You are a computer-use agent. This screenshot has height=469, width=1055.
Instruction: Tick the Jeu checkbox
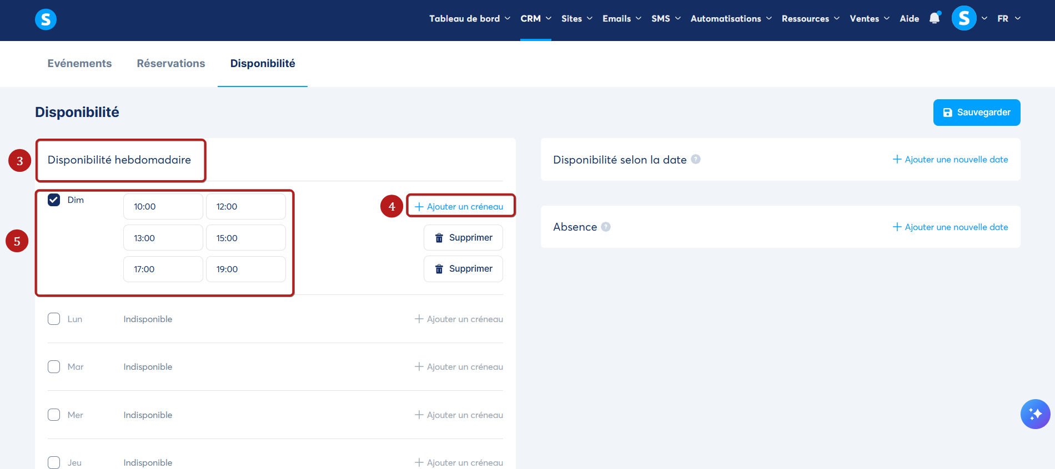pos(54,462)
